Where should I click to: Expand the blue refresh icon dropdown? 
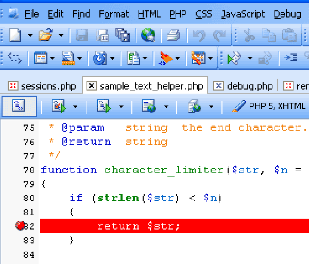tap(112, 58)
